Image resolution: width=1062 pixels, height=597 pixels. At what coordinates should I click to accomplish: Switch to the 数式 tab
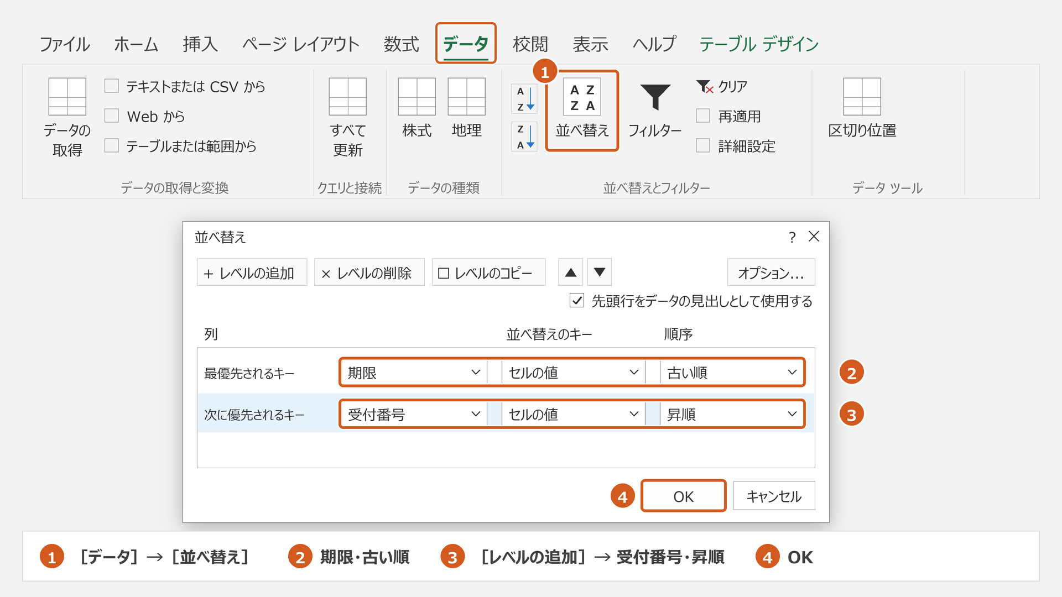402,44
